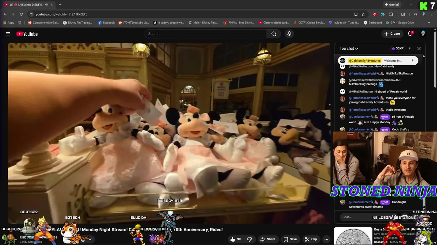The width and height of the screenshot is (437, 245).
Task: Share the live video
Action: [268, 239]
